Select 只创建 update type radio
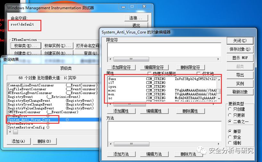 (230, 109)
